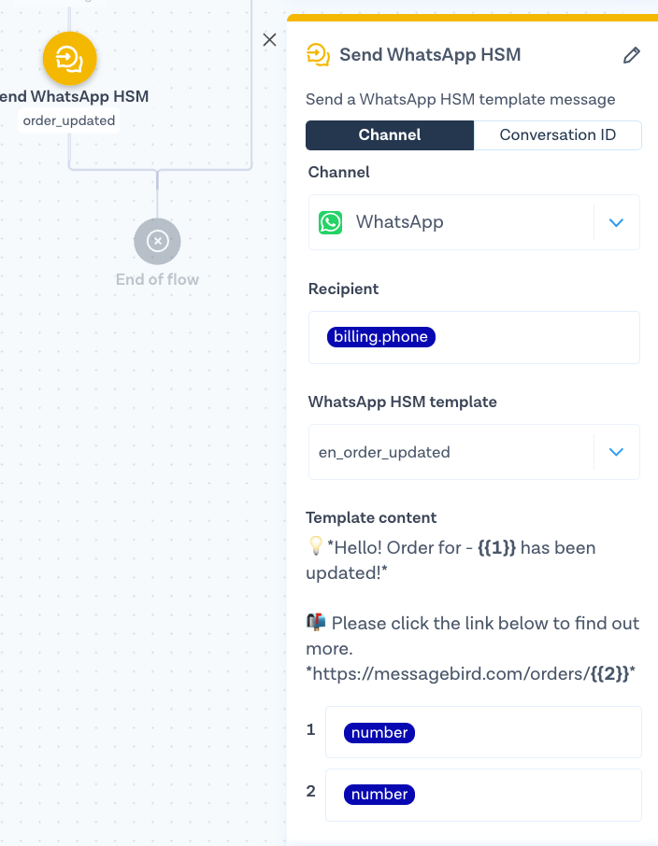Click the Send WhatsApp HSM panel title

(430, 55)
